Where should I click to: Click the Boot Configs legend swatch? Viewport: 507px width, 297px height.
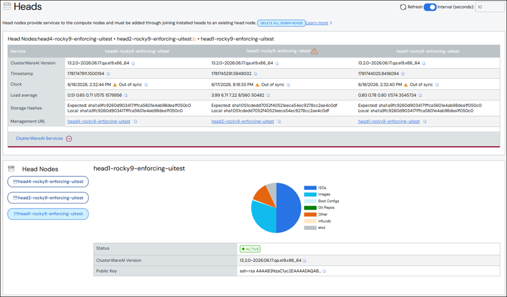(x=310, y=201)
